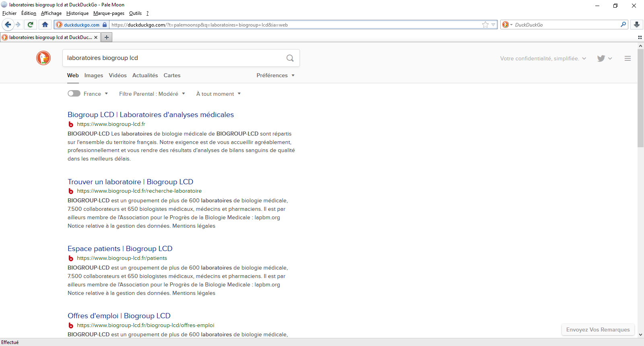The height and width of the screenshot is (346, 644).
Task: Open the Filtre Parental dropdown
Action: (x=152, y=94)
